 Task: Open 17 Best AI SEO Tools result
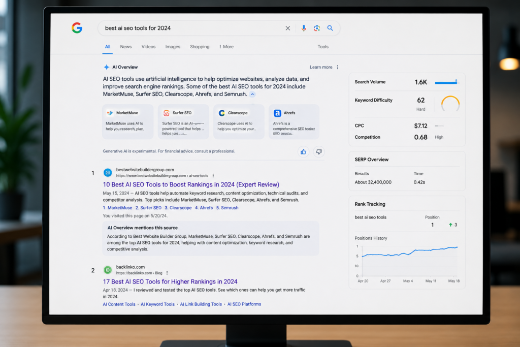tap(170, 281)
